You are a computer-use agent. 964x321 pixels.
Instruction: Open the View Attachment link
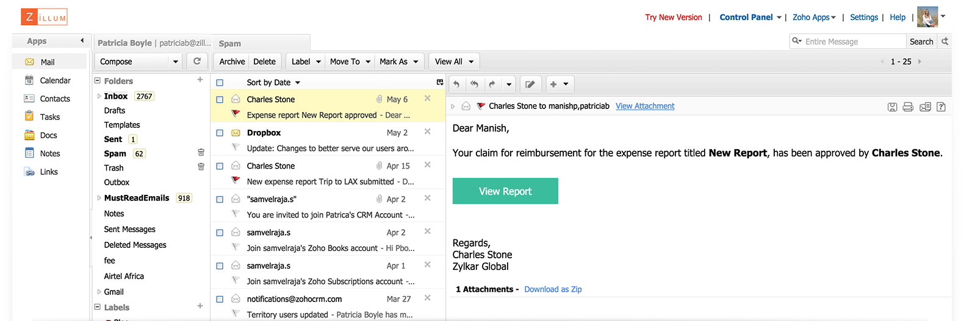tap(645, 106)
